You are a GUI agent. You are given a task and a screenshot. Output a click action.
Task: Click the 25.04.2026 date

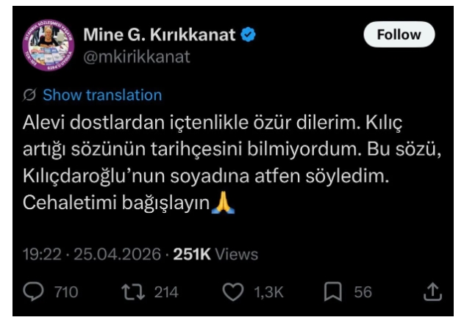point(117,255)
